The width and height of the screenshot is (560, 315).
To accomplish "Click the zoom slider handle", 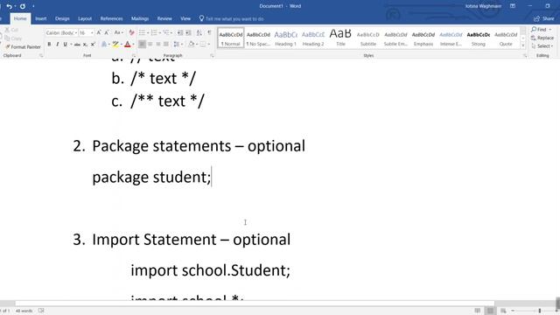I will (x=540, y=311).
